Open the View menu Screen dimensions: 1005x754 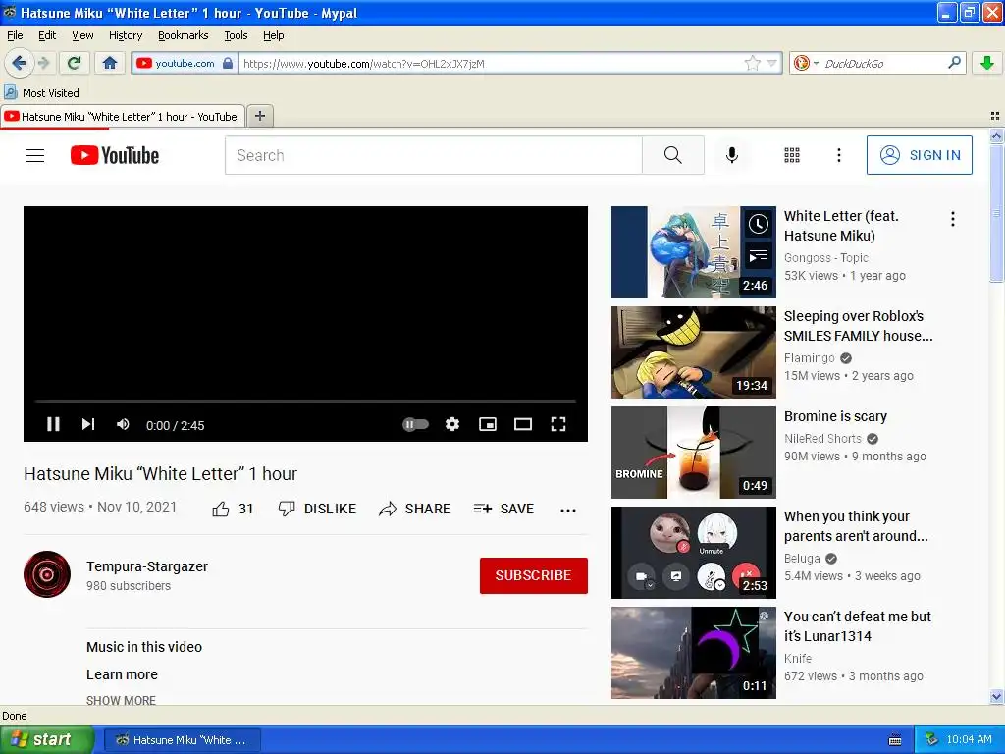click(82, 35)
